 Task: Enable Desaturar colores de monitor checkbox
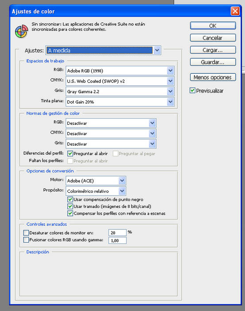pos(26,233)
